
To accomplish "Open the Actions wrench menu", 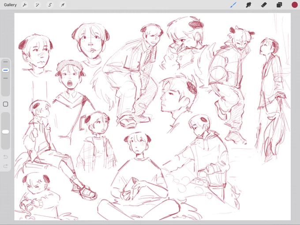I will point(25,5).
